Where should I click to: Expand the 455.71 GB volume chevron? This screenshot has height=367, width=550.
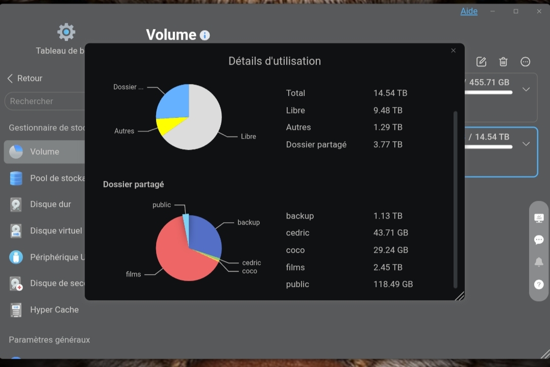click(526, 89)
